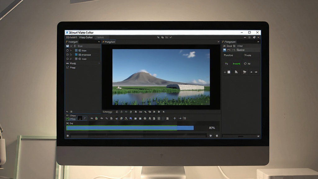Click the diamond tag icon in right panel
This screenshot has height=179, width=318.
click(245, 64)
